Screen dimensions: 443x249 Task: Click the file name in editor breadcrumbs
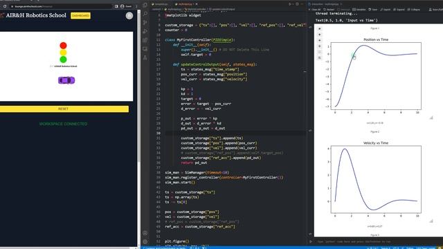point(174,9)
